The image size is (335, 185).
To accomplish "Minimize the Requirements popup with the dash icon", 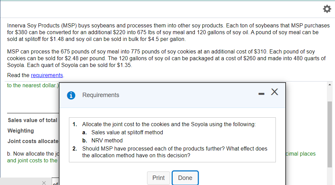I will point(260,92).
